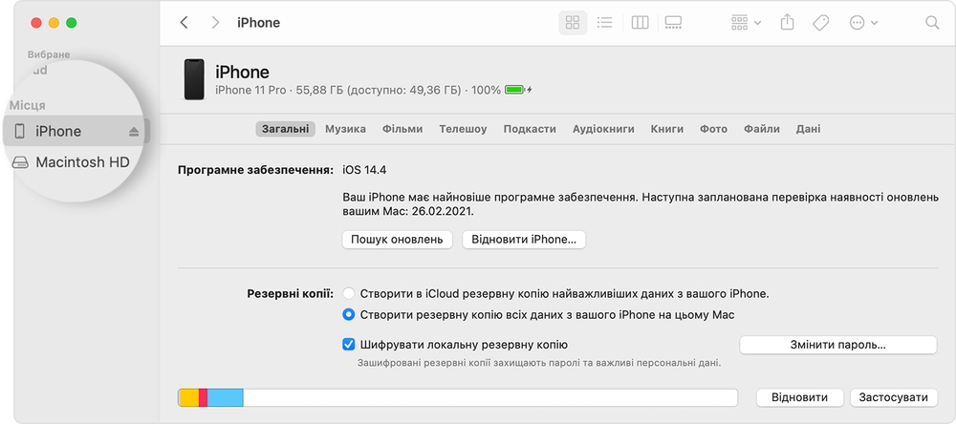Switch Finder to gallery view
Screen dimensions: 956x424
(673, 23)
